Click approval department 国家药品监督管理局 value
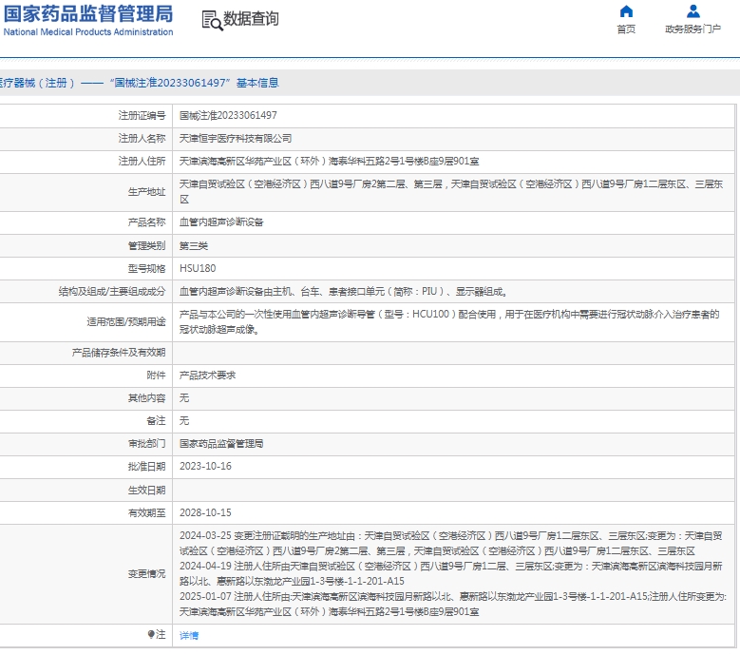This screenshot has width=740, height=655. pos(221,444)
